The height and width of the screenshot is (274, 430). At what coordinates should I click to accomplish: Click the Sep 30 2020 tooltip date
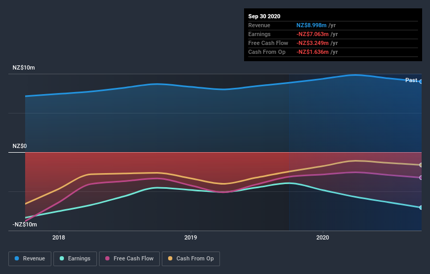pos(264,16)
